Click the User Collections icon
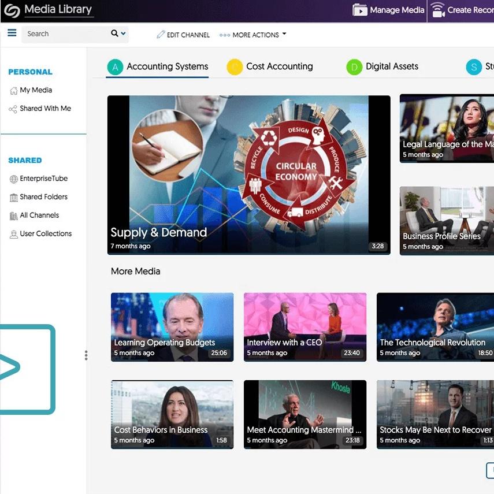The height and width of the screenshot is (494, 494). [13, 234]
